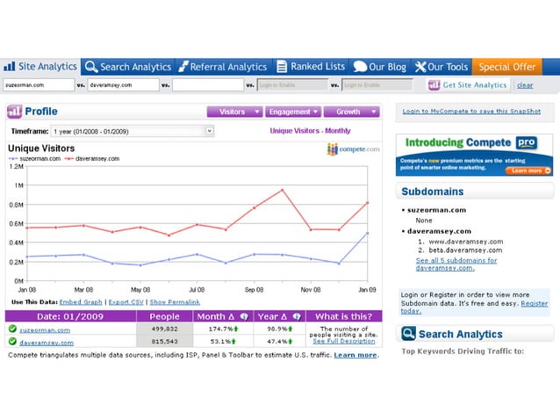This screenshot has width=560, height=420.
Task: Click the clear link
Action: pyautogui.click(x=525, y=85)
